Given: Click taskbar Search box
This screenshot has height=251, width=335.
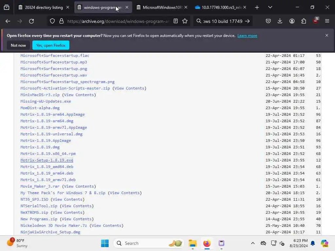Looking at the screenshot, I should click(149, 243).
